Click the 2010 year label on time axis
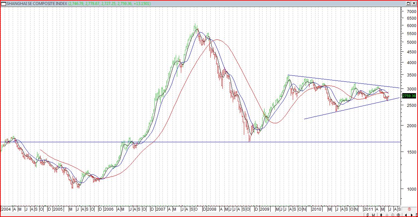Image resolution: width=418 pixels, height=217 pixels. (316, 209)
